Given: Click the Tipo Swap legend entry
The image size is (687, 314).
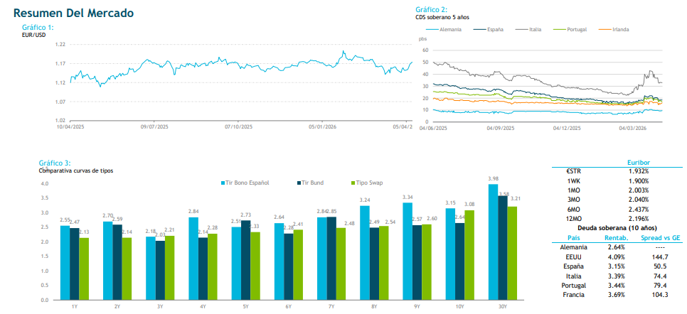Looking at the screenshot, I should [370, 183].
